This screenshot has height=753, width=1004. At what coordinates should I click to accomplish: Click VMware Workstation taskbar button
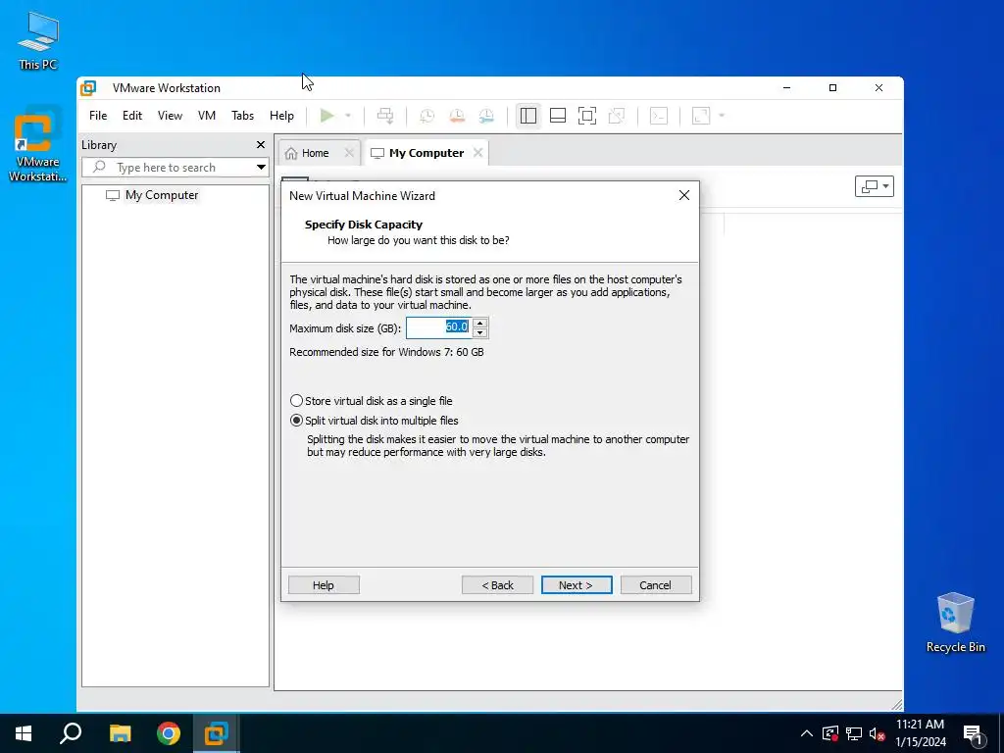coord(217,733)
